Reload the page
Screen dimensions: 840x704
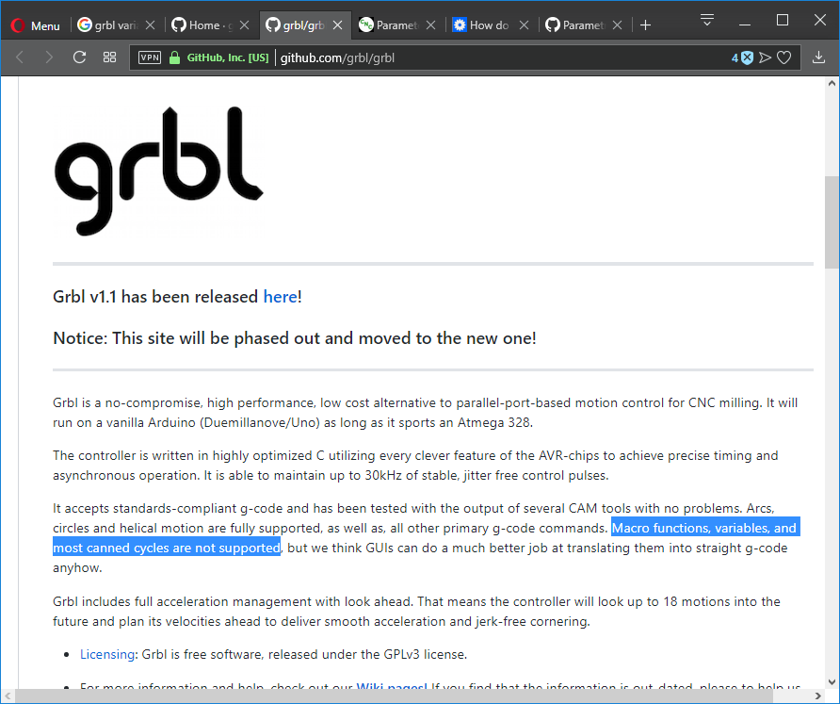79,57
